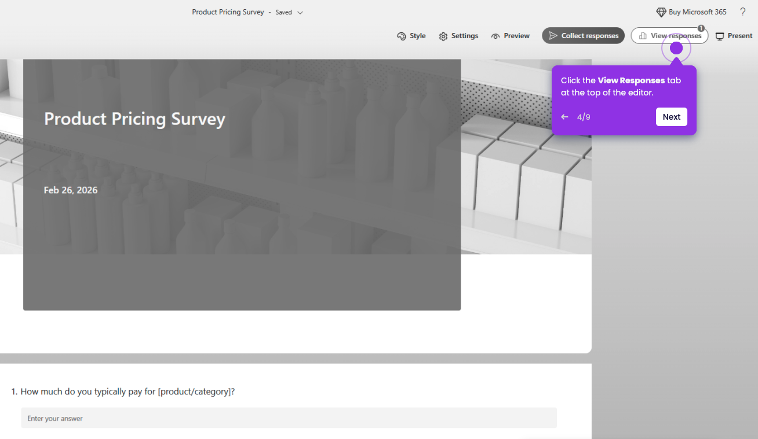Click the Product Pricing Survey file title
Viewport: 758px width, 439px height.
point(228,12)
